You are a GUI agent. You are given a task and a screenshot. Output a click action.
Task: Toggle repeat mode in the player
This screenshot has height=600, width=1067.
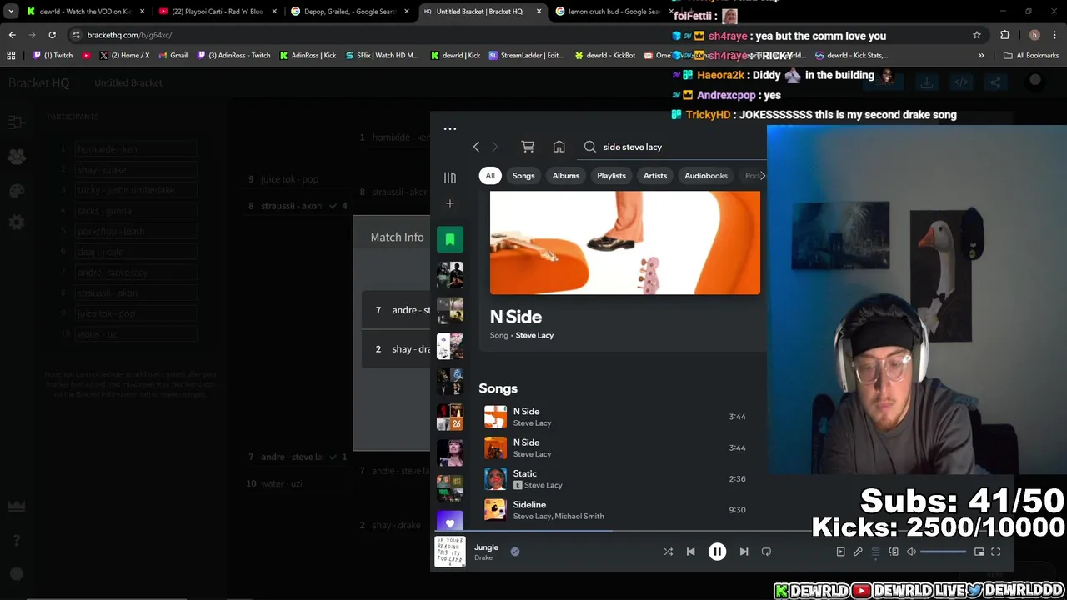[x=766, y=552]
